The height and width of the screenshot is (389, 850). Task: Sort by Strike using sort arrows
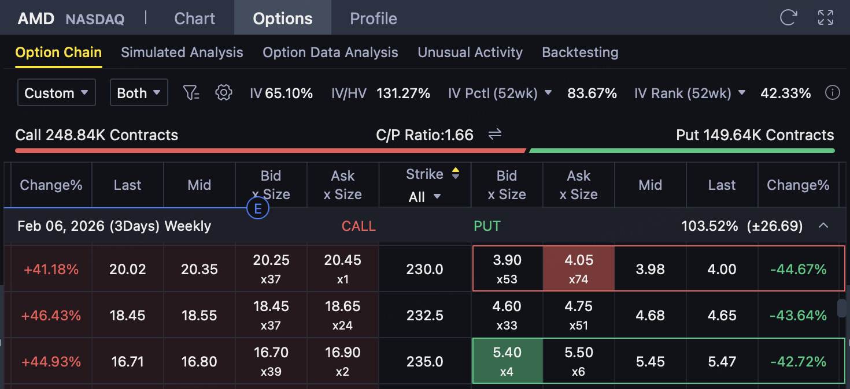click(456, 174)
